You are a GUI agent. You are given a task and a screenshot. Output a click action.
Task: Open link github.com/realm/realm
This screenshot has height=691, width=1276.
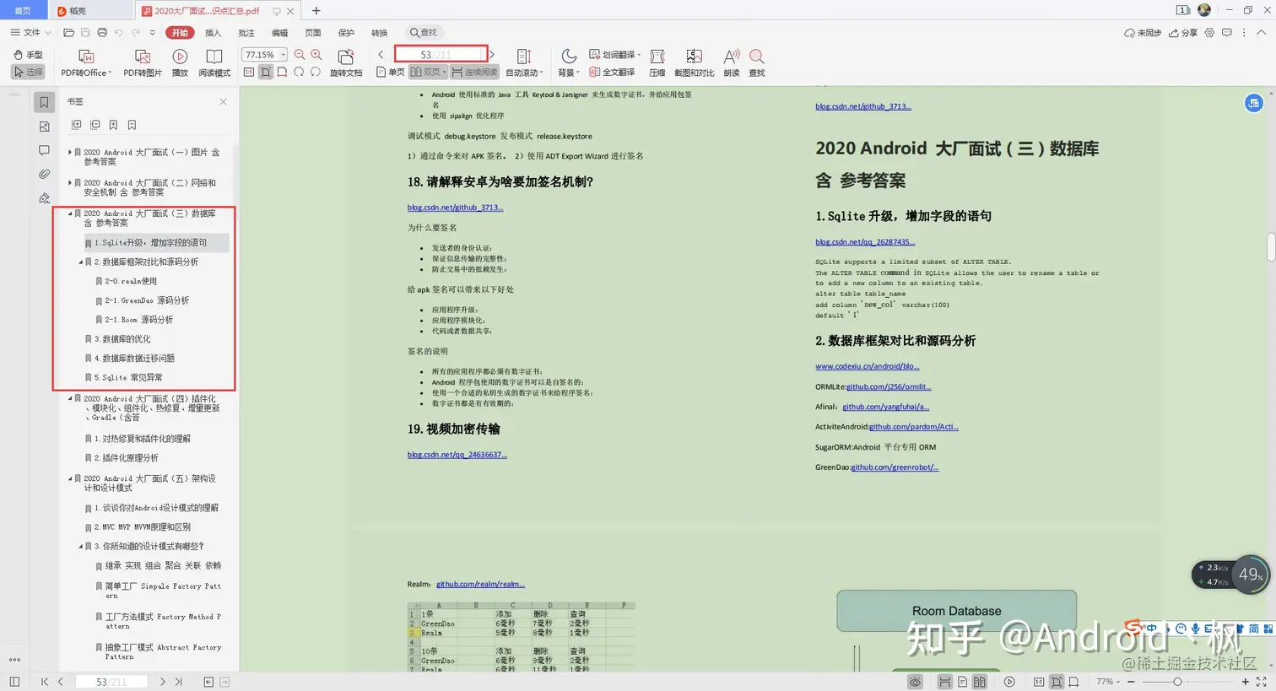[x=480, y=584]
